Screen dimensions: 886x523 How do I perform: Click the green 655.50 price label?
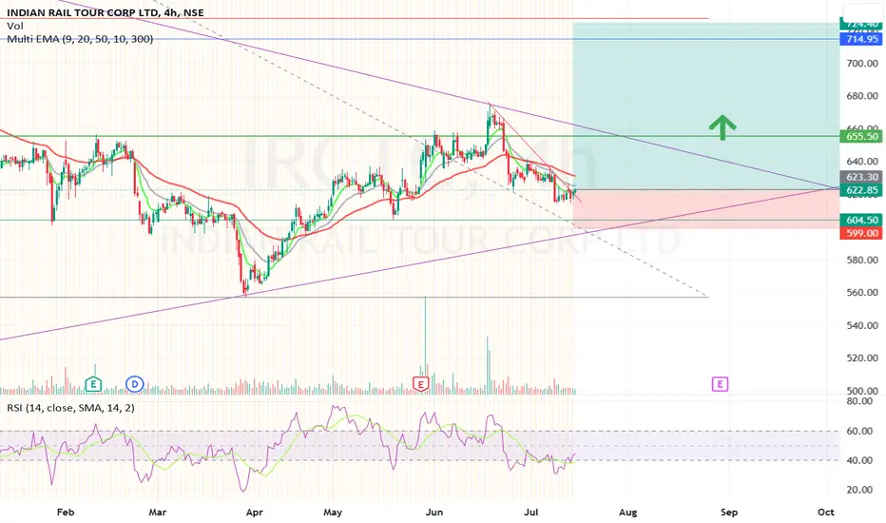click(861, 136)
